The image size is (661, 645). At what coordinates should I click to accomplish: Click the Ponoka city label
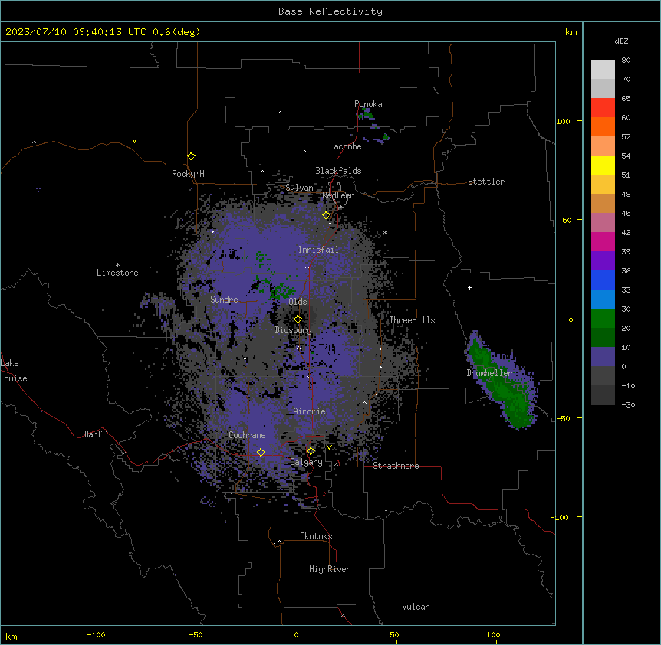tap(368, 104)
